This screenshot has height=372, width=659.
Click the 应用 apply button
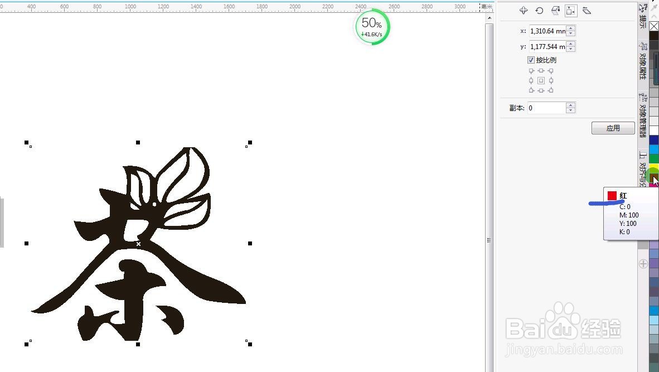point(613,128)
